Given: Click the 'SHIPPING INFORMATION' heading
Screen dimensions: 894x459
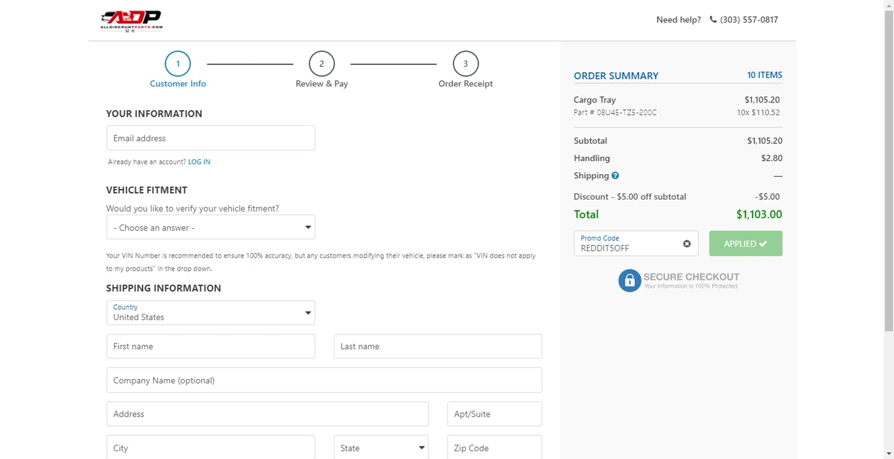Looking at the screenshot, I should (x=163, y=288).
